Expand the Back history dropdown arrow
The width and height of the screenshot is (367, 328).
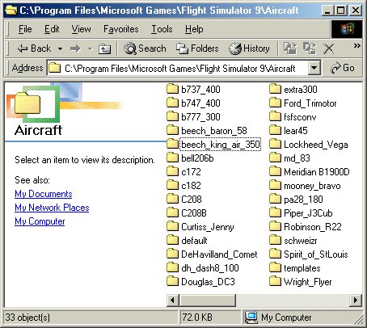point(60,49)
